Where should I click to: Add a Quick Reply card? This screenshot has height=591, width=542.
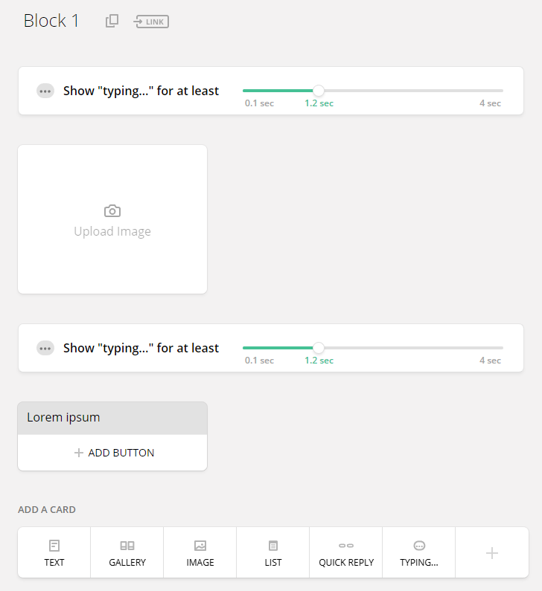(x=346, y=552)
